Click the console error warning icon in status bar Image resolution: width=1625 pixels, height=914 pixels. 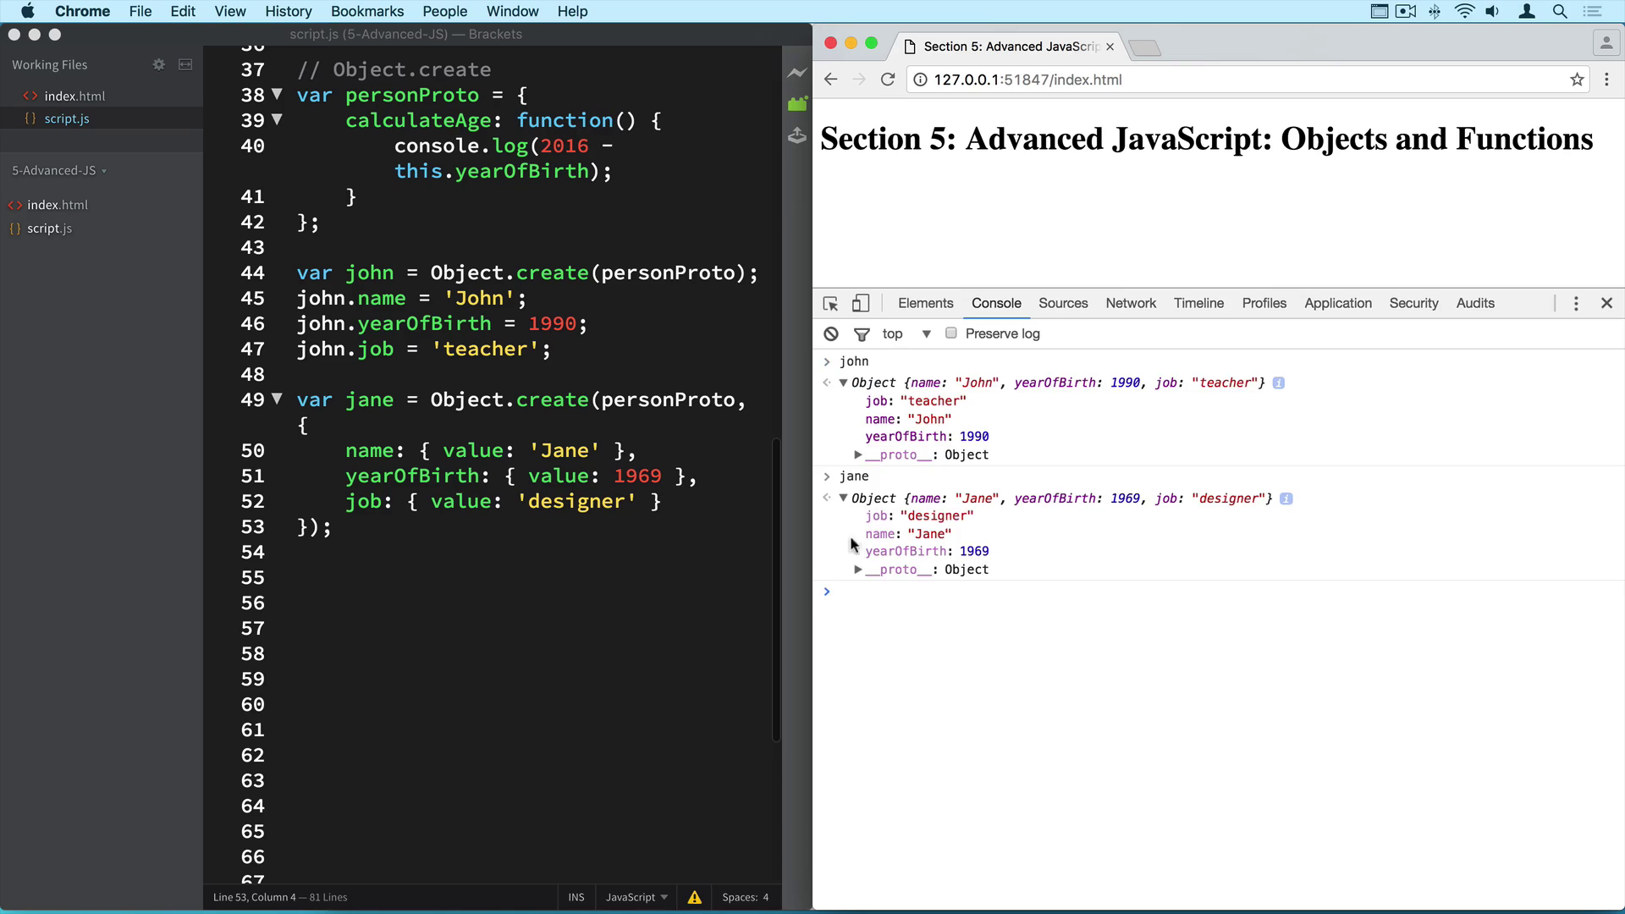(x=694, y=897)
